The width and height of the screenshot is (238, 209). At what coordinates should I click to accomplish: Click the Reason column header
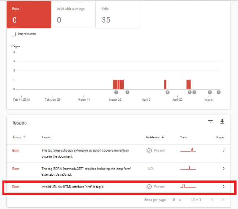coord(47,137)
